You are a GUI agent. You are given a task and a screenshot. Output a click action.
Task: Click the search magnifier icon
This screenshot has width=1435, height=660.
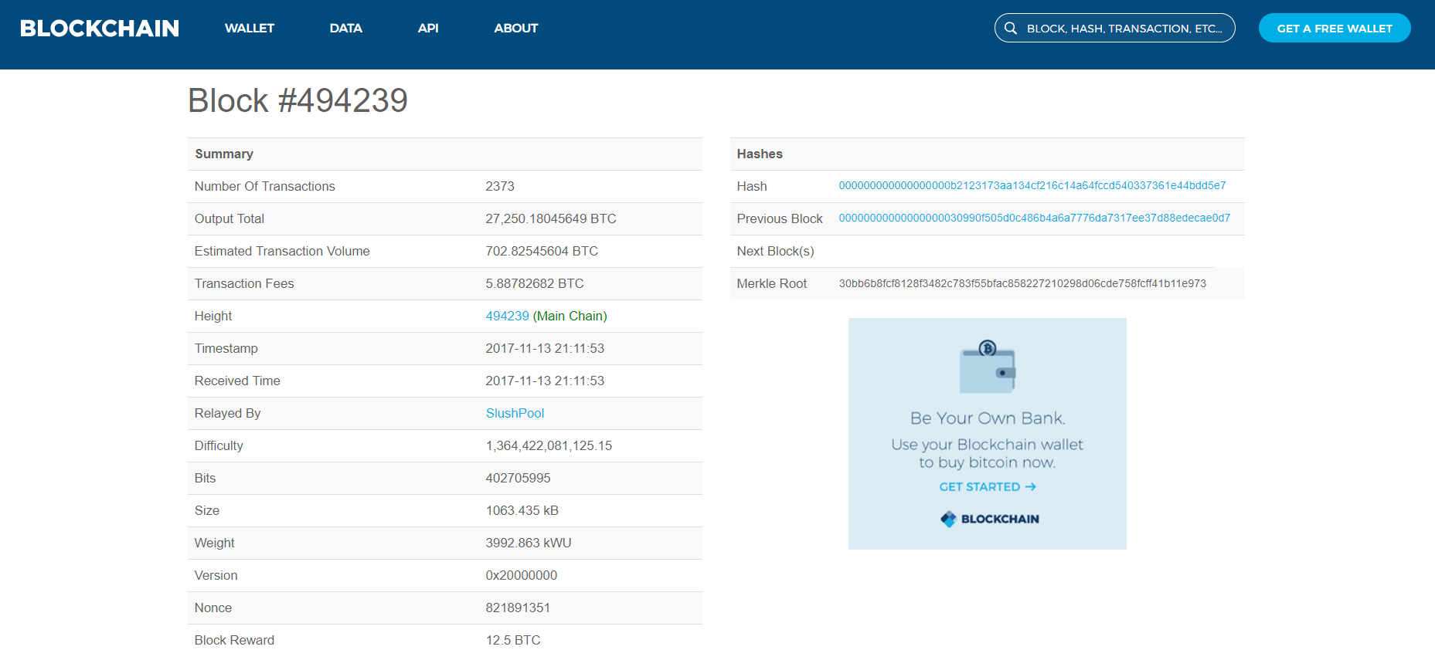(x=1011, y=29)
